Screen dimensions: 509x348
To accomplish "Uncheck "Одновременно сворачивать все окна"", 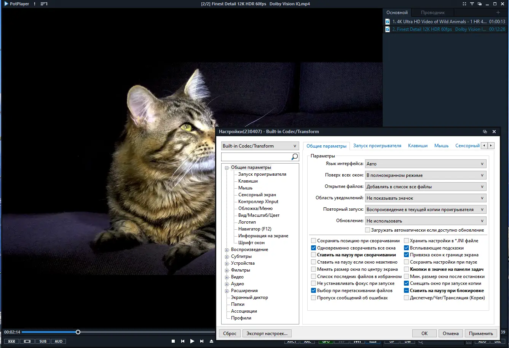I will (314, 248).
